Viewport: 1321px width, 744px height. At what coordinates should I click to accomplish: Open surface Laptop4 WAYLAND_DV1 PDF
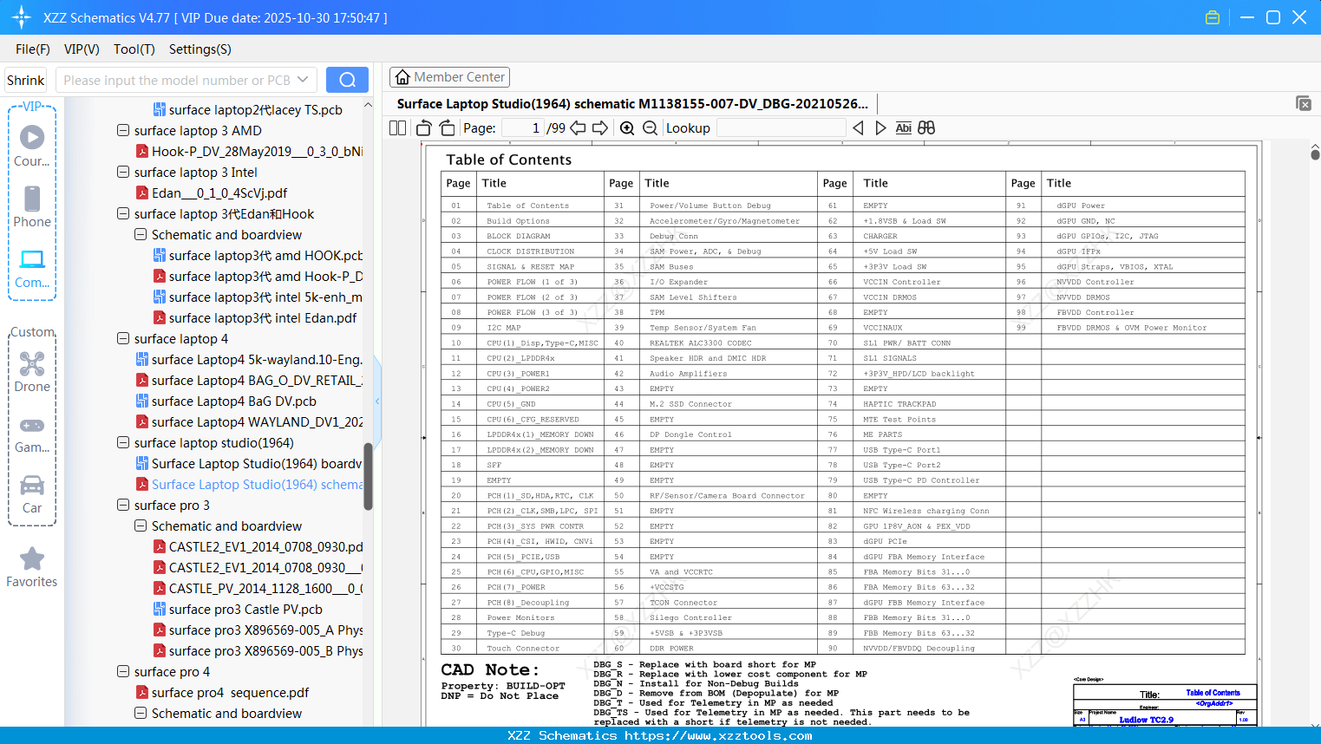(x=249, y=421)
